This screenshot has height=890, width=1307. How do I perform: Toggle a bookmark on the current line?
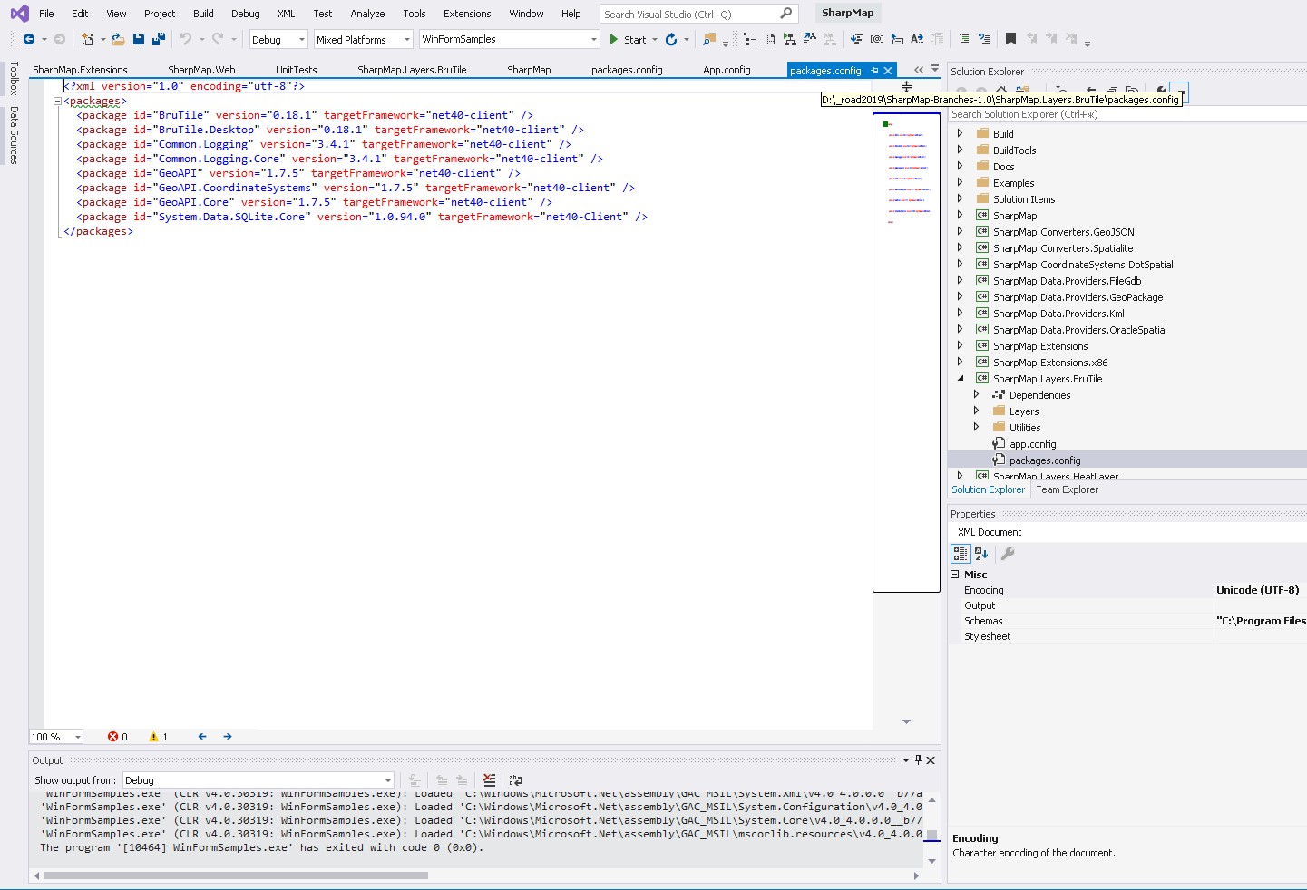click(1010, 39)
